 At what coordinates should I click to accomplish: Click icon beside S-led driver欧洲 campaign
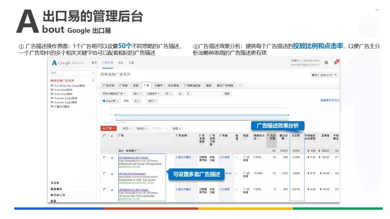(52, 90)
